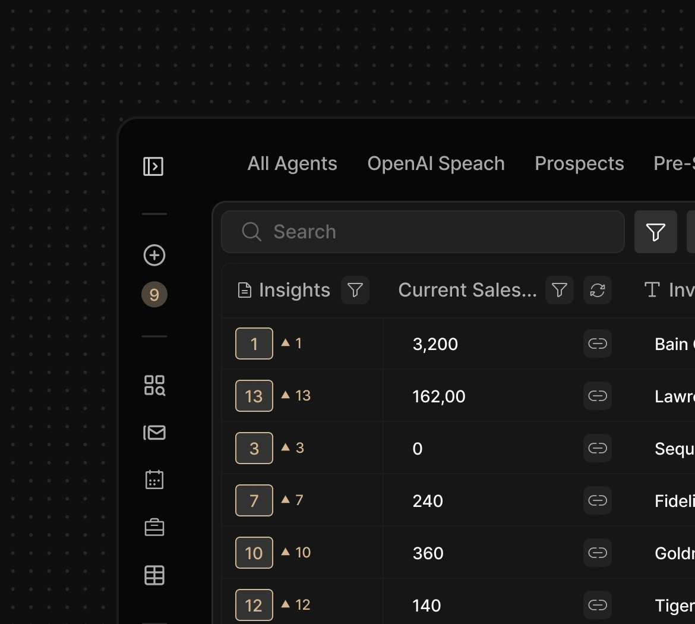Click the insight badge numbered 7
The image size is (695, 624).
tap(254, 500)
